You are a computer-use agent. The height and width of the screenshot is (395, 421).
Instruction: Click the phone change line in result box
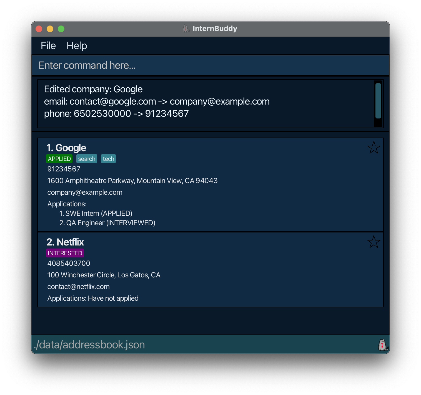[x=116, y=114]
